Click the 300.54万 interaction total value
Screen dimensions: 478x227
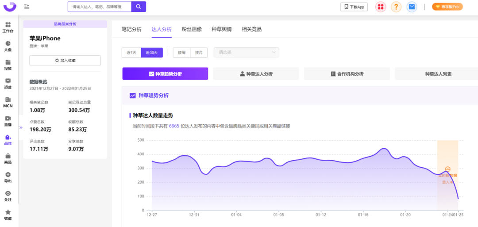[x=79, y=110]
